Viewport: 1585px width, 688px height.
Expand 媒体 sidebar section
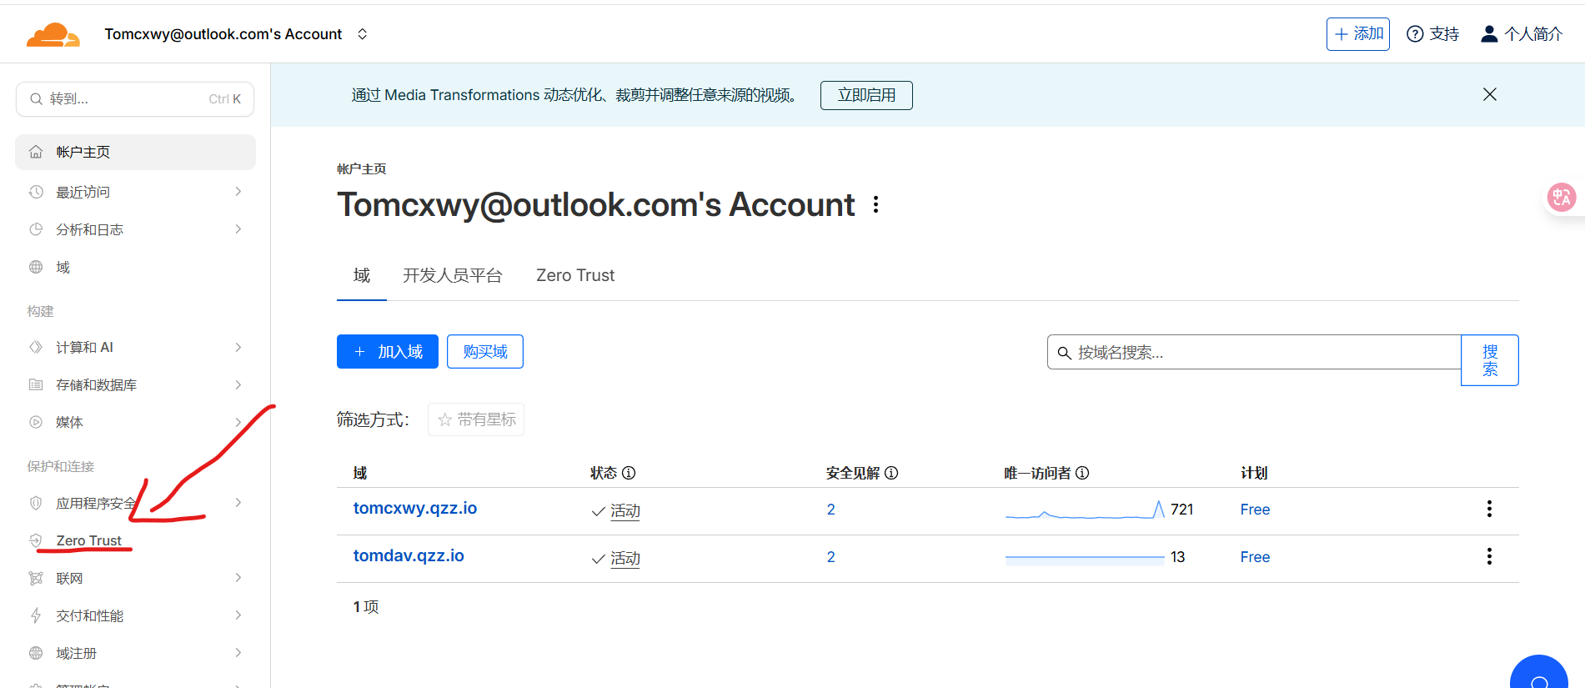pos(135,422)
